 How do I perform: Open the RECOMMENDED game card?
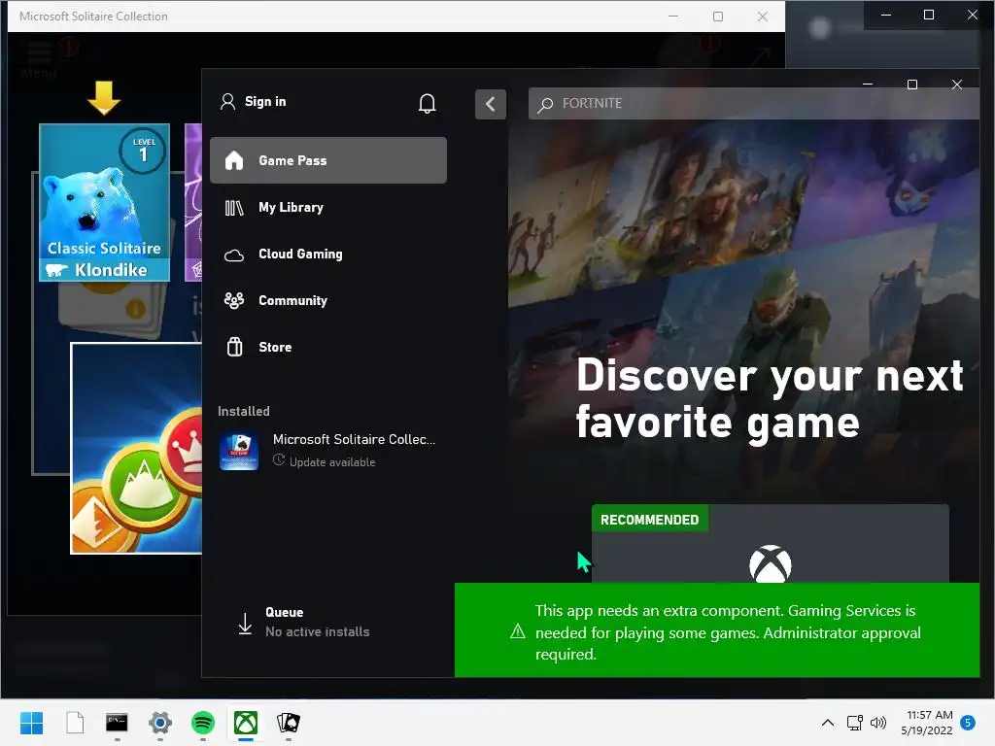point(770,544)
